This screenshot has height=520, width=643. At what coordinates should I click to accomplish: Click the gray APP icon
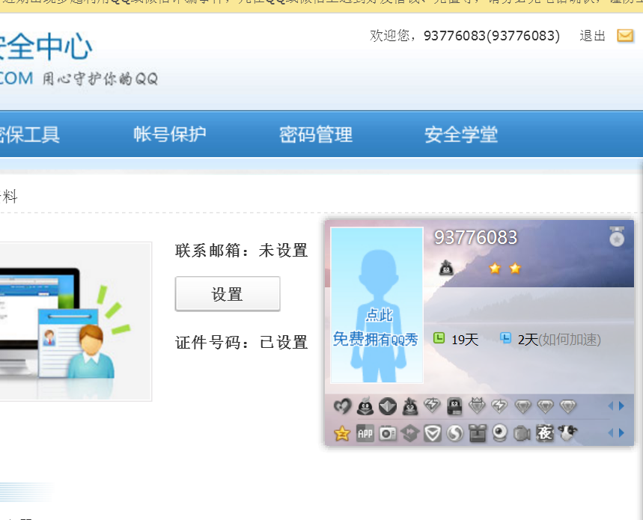(365, 433)
